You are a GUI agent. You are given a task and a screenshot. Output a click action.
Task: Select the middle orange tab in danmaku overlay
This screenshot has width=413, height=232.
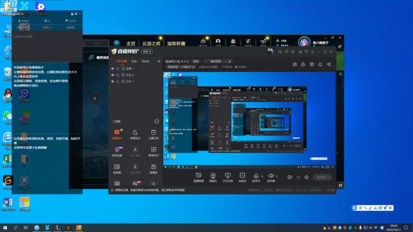point(47,27)
